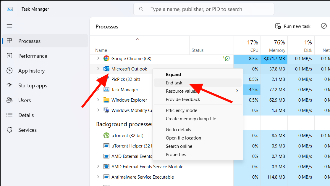Expand Antimalware Service Executable group
Viewport: 330px width, 186px height.
coord(98,177)
